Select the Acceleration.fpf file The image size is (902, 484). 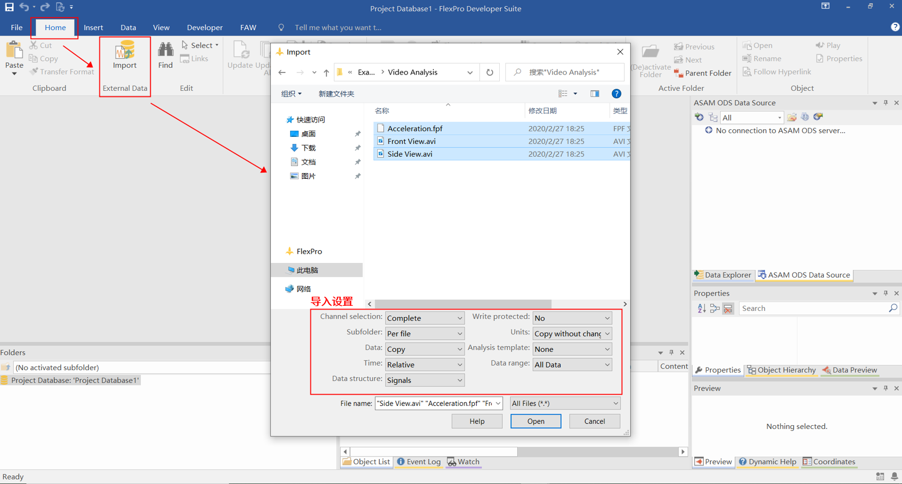coord(502,129)
